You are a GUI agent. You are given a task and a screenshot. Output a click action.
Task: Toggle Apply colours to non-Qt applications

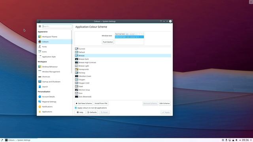pos(91,108)
